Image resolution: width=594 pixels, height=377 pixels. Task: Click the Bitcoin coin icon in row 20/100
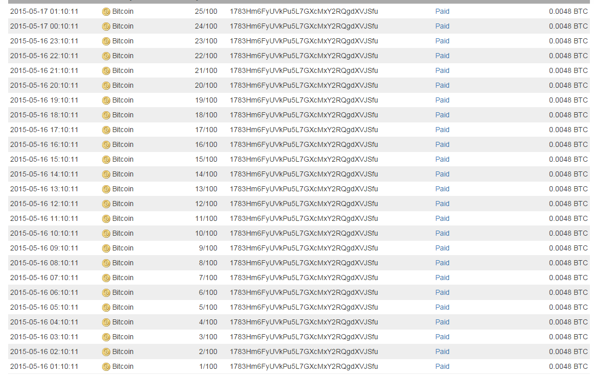tap(106, 86)
